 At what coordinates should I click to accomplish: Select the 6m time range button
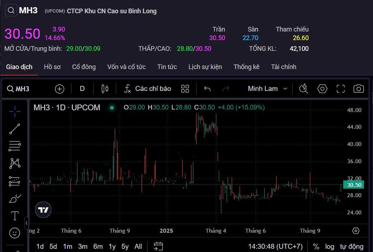tap(98, 246)
